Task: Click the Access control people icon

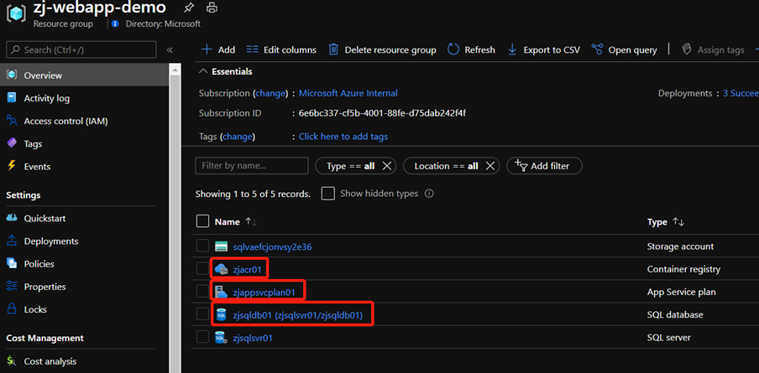Action: 12,121
